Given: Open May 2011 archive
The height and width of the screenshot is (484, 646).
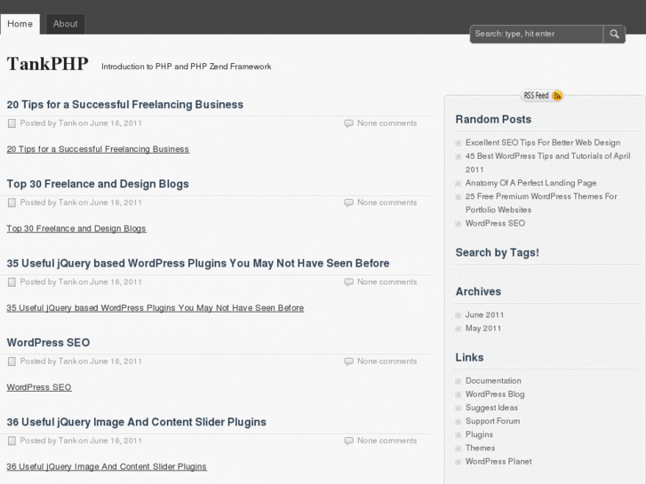Looking at the screenshot, I should 483,328.
